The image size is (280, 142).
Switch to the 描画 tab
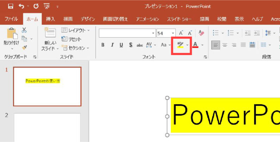(68, 19)
